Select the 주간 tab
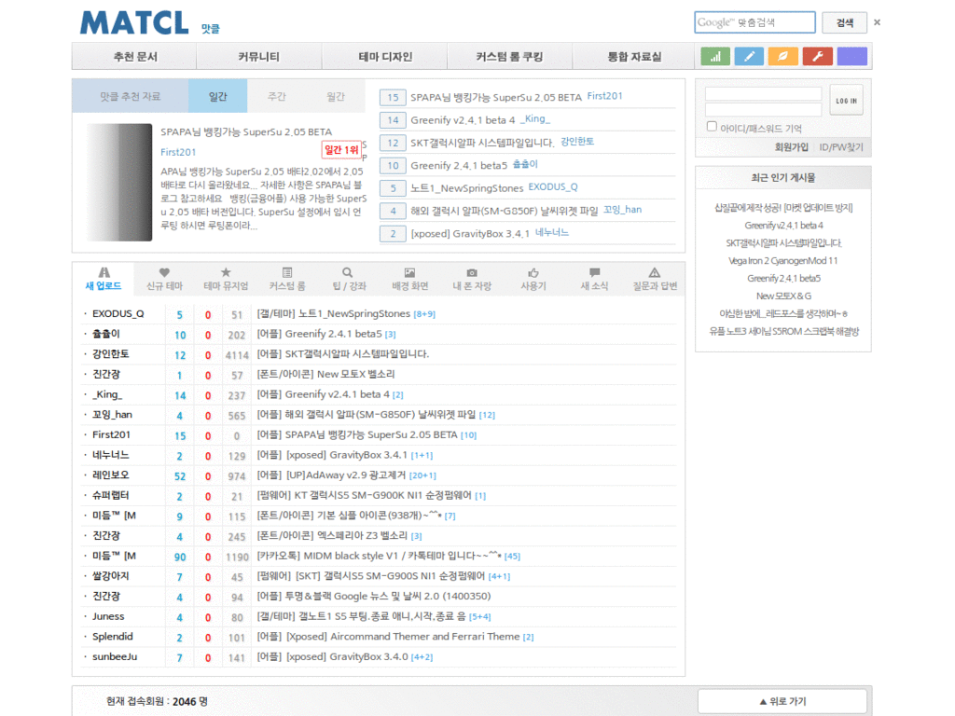The width and height of the screenshot is (955, 716). (x=276, y=96)
